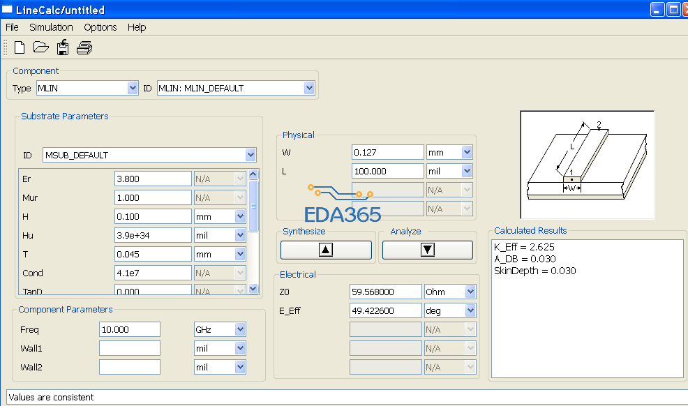688x406 pixels.
Task: Click the Er value input field
Action: click(152, 179)
